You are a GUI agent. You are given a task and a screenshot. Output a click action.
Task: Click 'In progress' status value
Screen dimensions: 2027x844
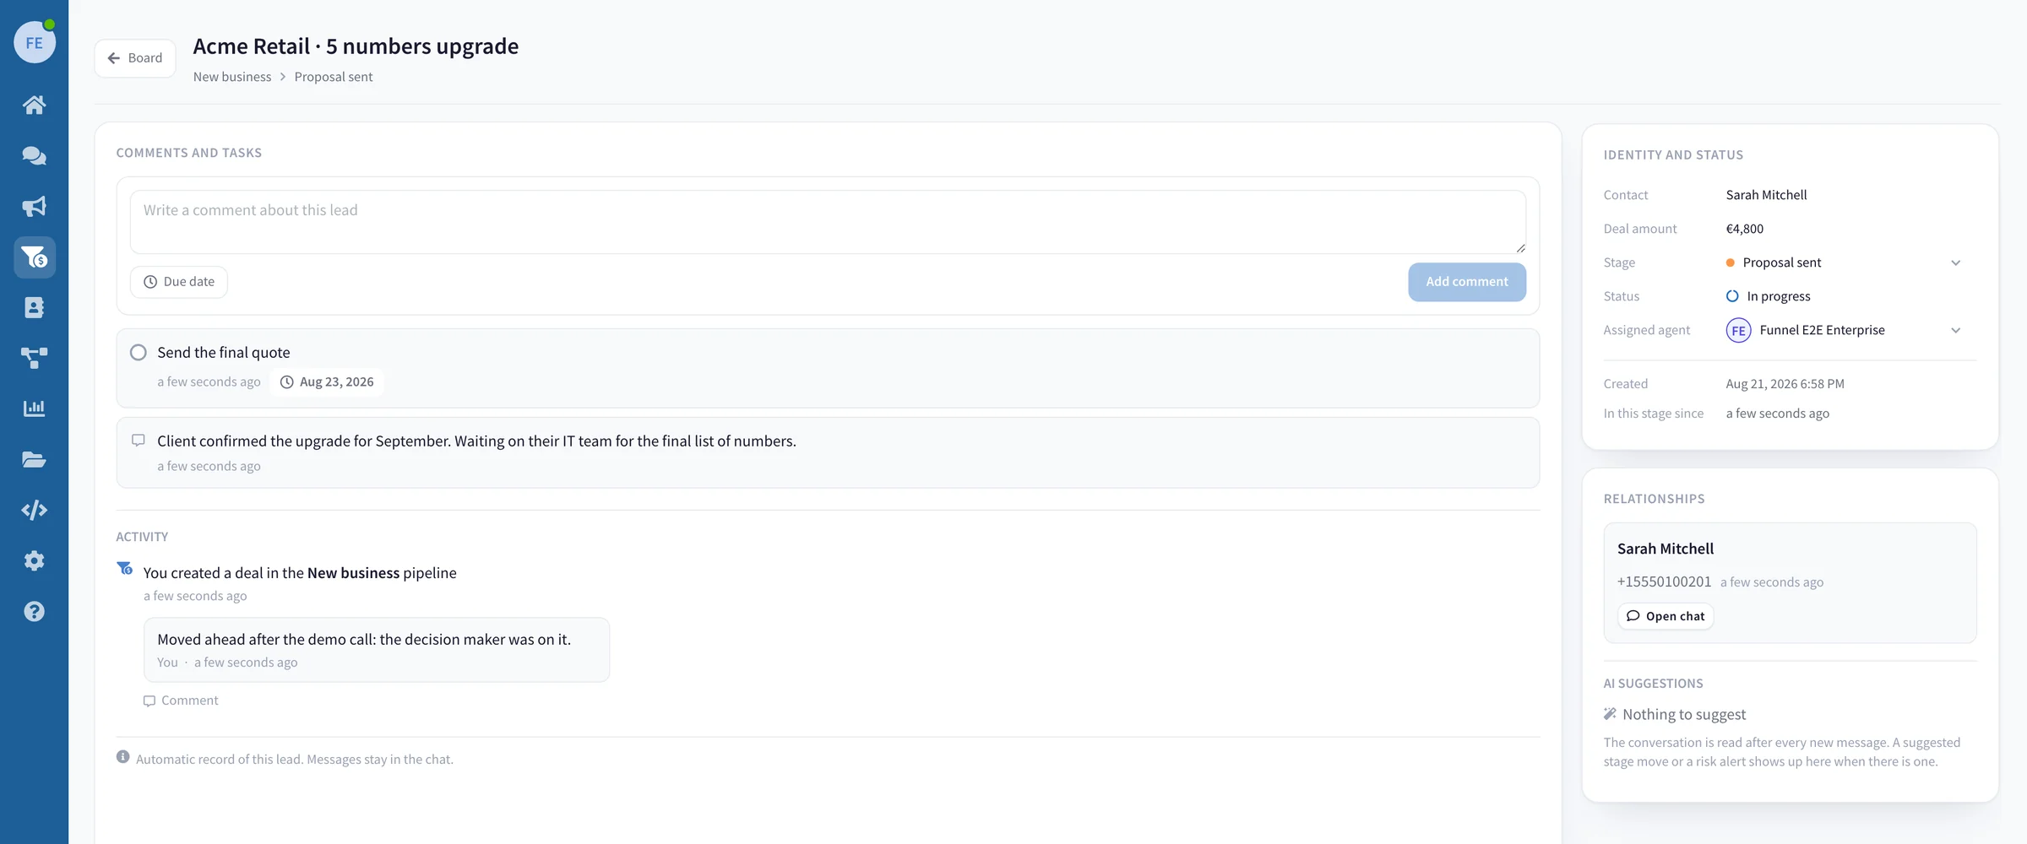pos(1779,296)
